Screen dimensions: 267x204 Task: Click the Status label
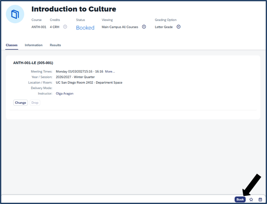click(x=80, y=20)
